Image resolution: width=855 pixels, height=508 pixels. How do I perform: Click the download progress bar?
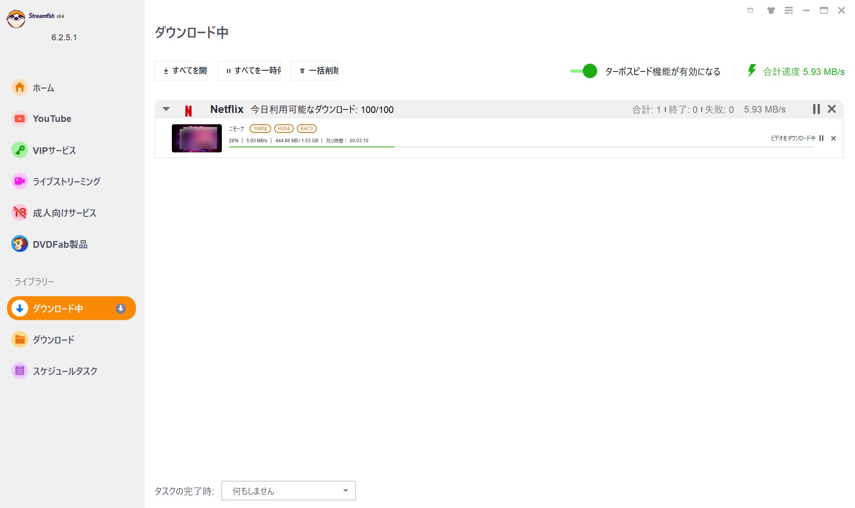[x=521, y=147]
